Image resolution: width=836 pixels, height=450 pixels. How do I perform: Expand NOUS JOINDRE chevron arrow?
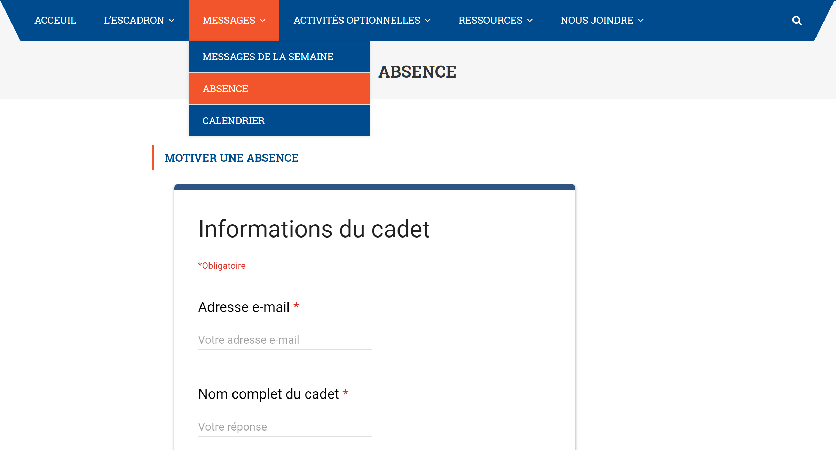click(x=641, y=21)
